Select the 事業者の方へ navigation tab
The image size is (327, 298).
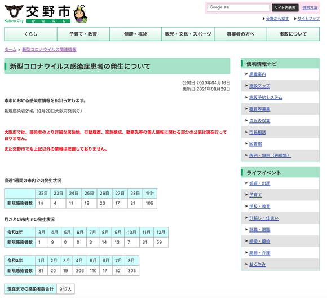[240, 34]
